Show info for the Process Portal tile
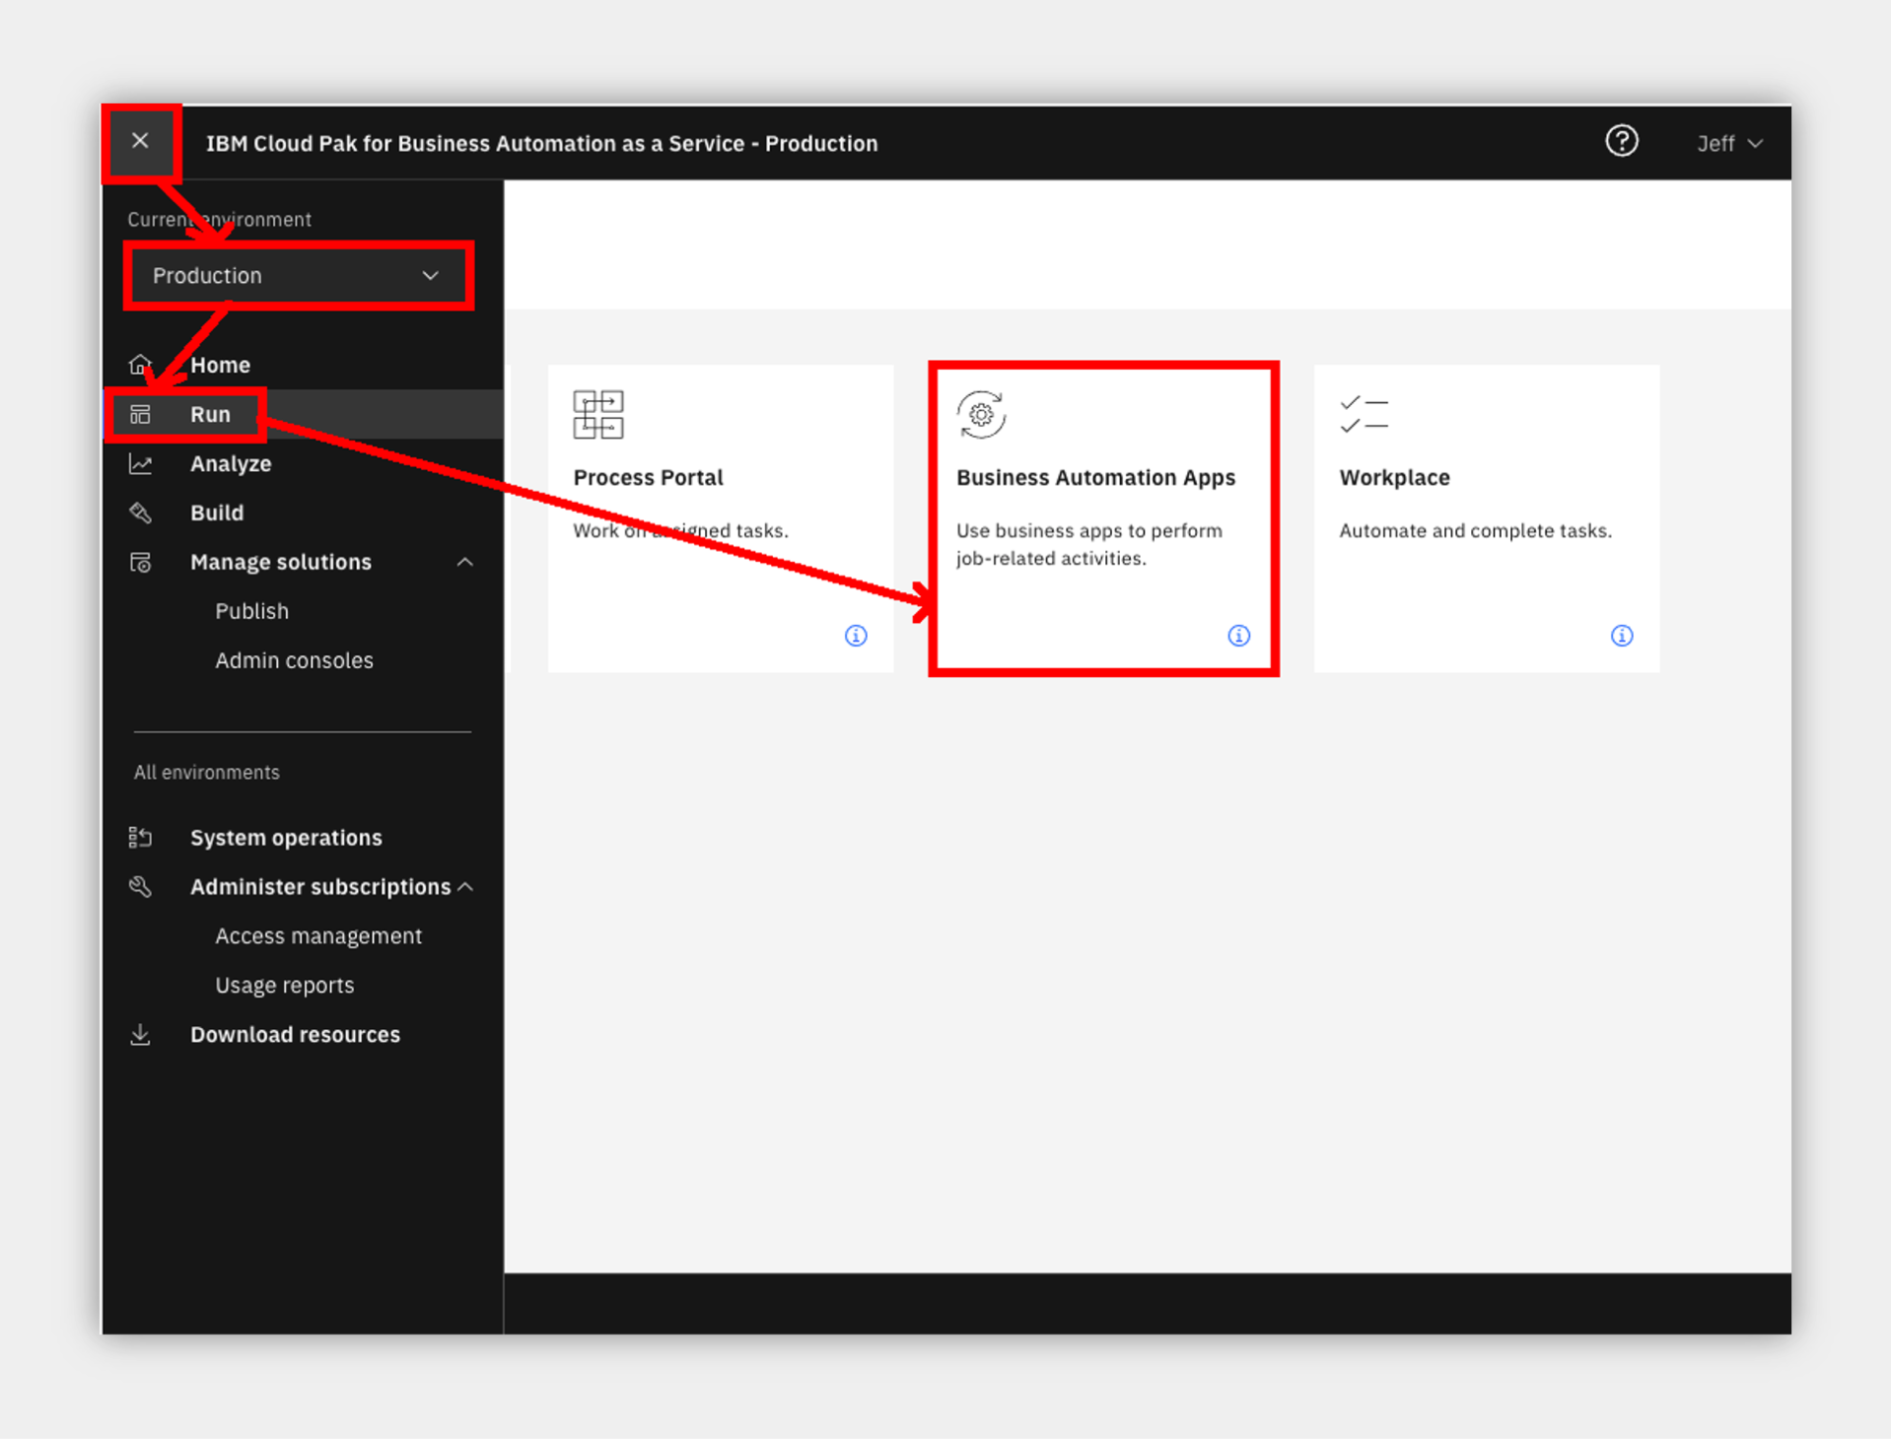 pyautogui.click(x=856, y=636)
